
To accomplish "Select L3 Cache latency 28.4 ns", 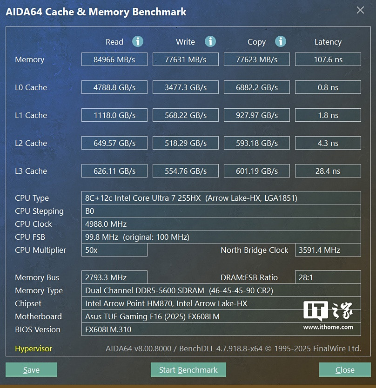I will [328, 171].
